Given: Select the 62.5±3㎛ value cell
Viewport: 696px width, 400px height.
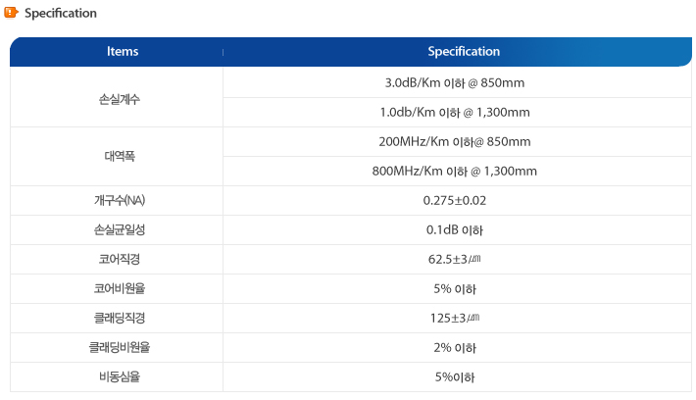Looking at the screenshot, I should click(455, 260).
